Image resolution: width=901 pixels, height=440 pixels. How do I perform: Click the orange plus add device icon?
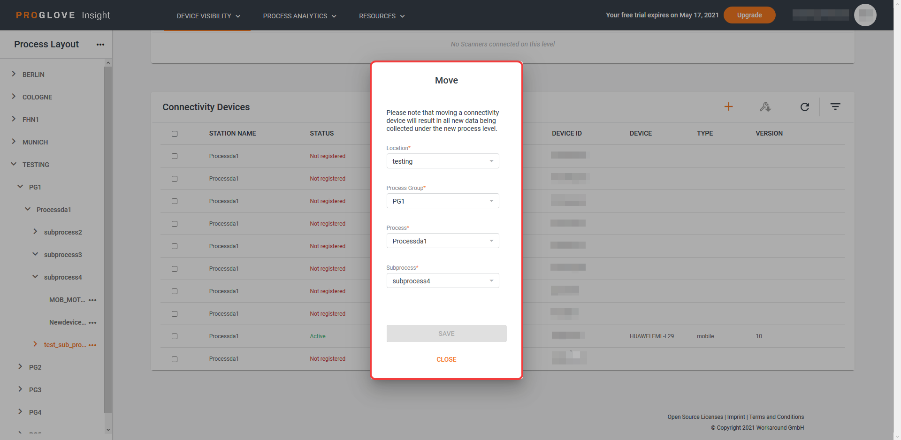(728, 106)
